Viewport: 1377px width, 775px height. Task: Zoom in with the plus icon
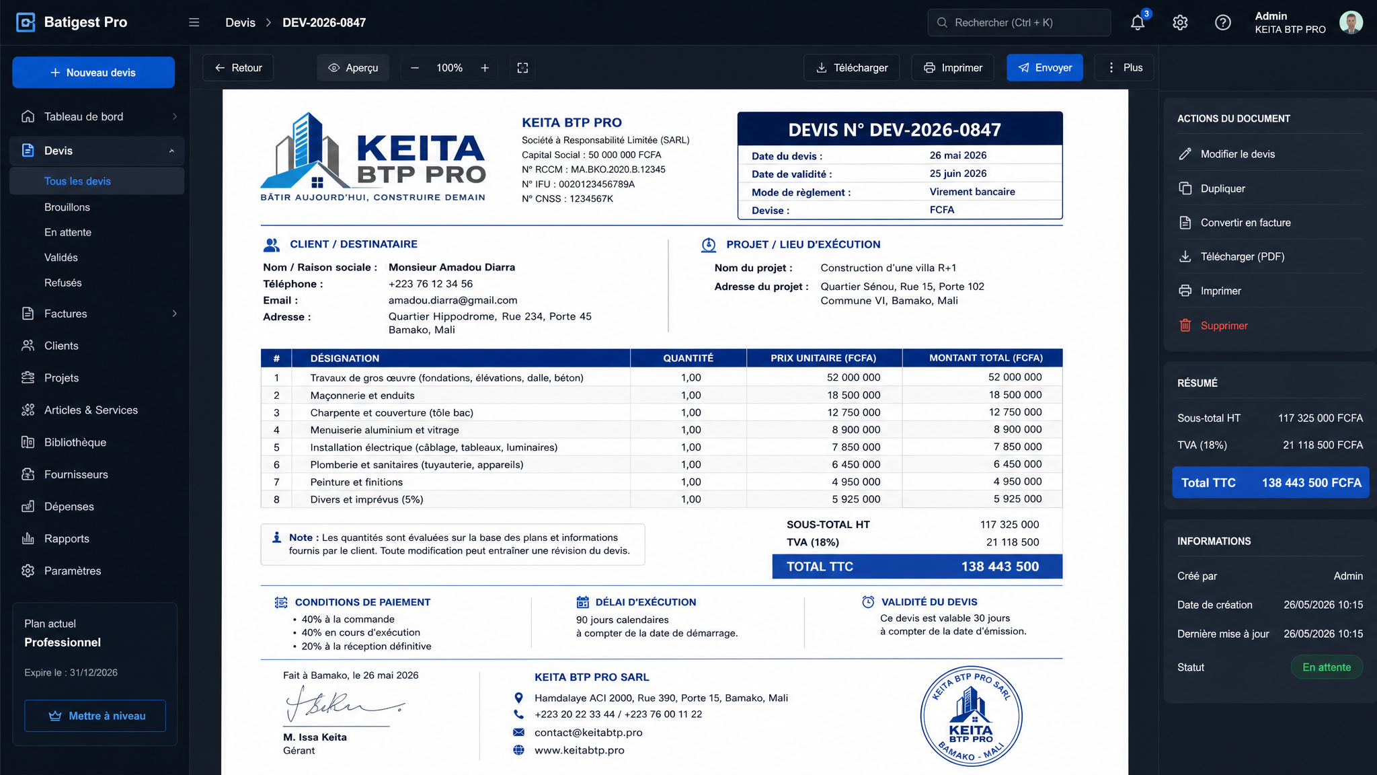(x=485, y=68)
